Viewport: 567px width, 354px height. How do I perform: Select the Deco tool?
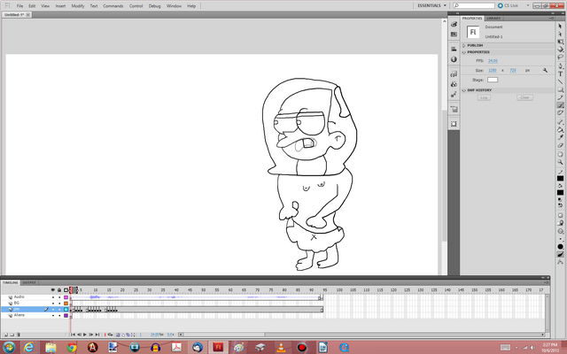point(561,112)
